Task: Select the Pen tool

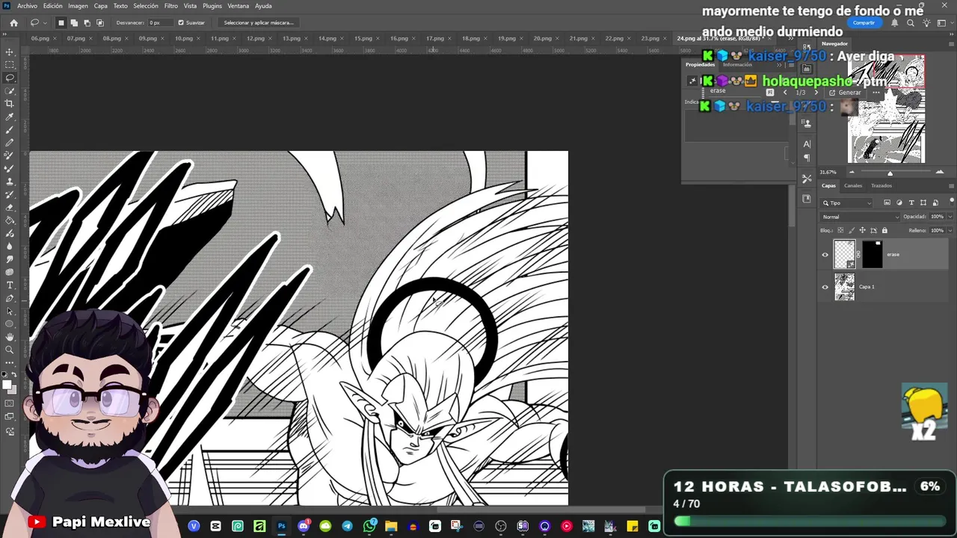Action: [x=10, y=298]
